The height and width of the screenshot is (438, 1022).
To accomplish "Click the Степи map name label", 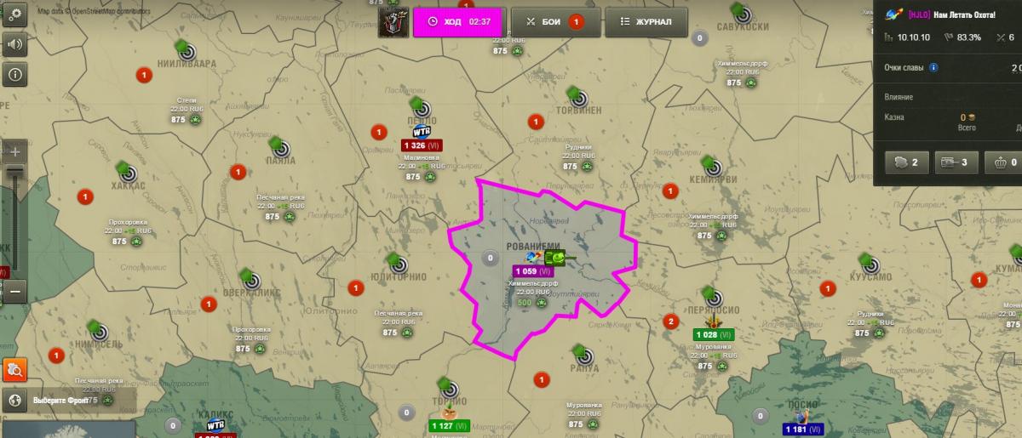I will [187, 100].
